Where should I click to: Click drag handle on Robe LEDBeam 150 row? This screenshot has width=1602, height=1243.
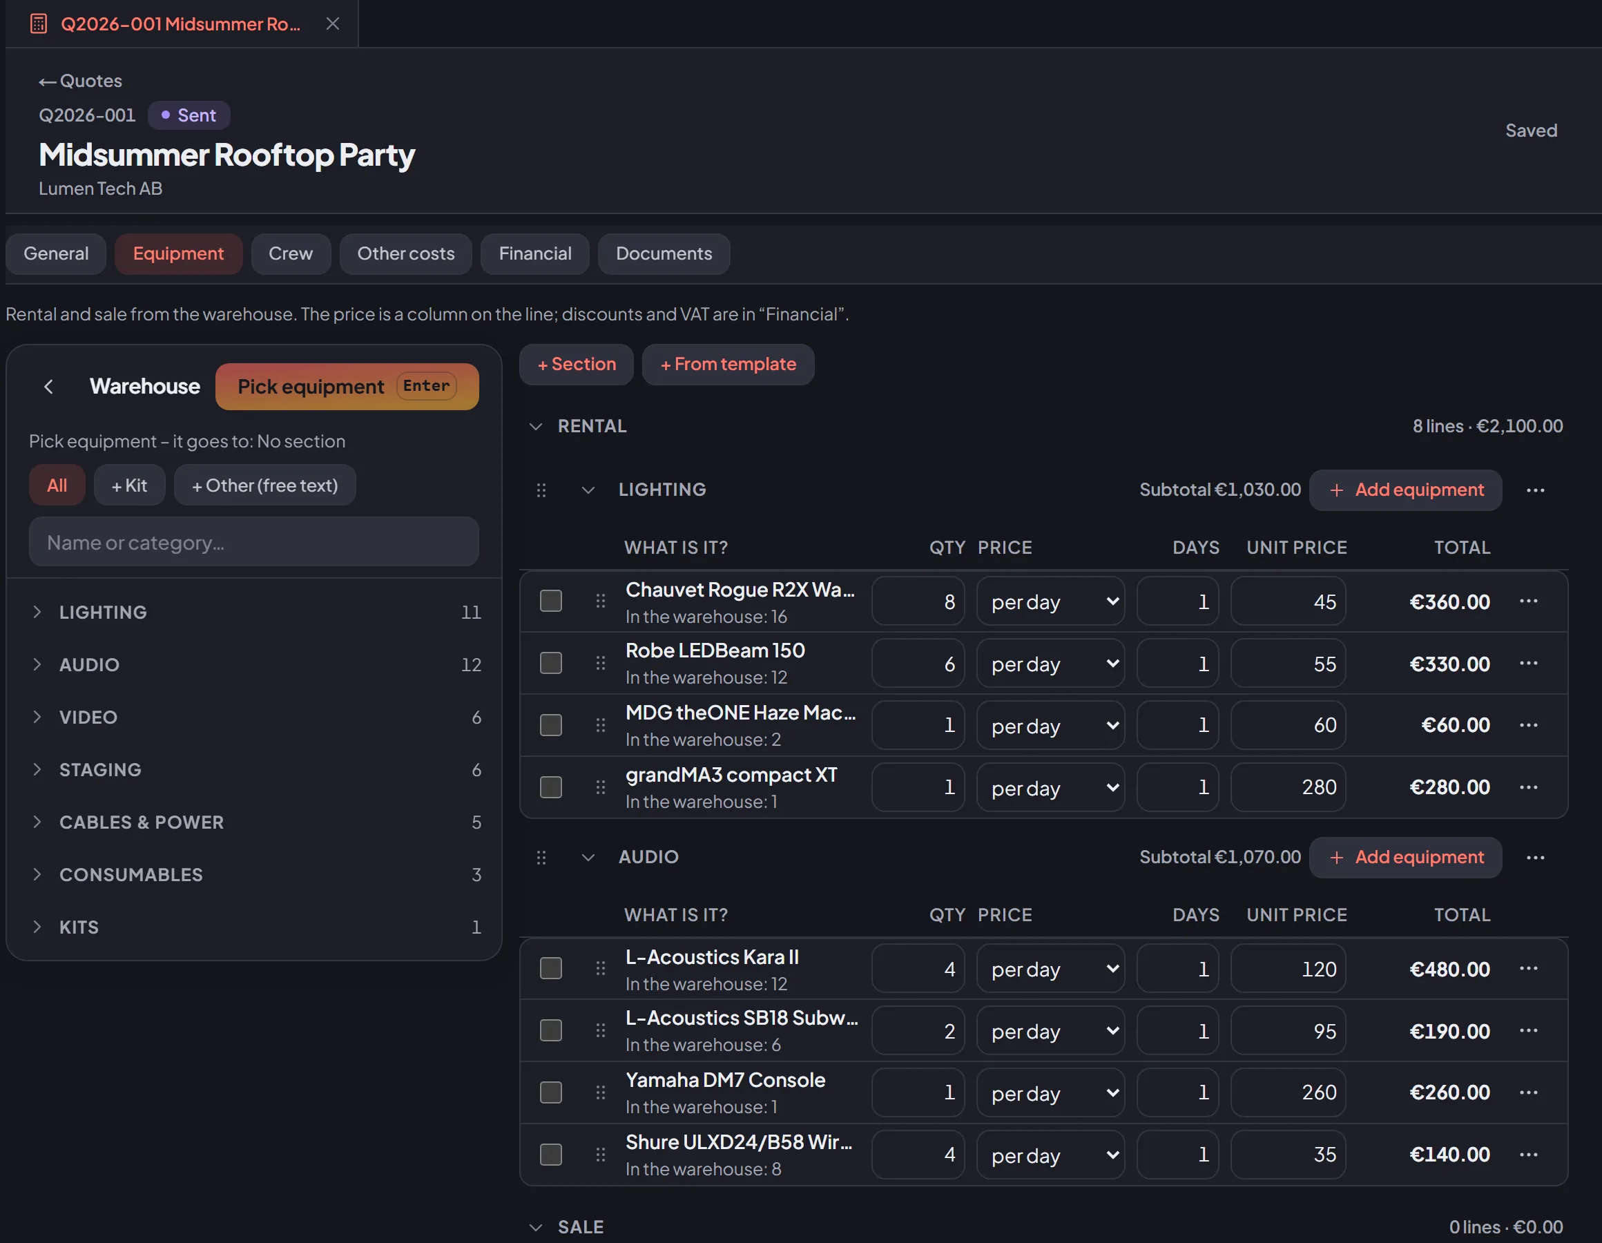pyautogui.click(x=601, y=664)
